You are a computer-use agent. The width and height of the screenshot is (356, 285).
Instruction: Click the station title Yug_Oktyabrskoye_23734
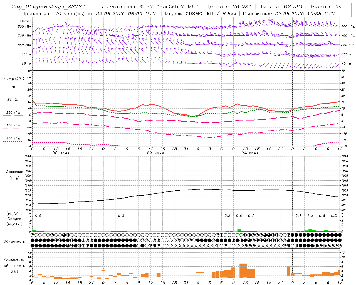pos(48,7)
